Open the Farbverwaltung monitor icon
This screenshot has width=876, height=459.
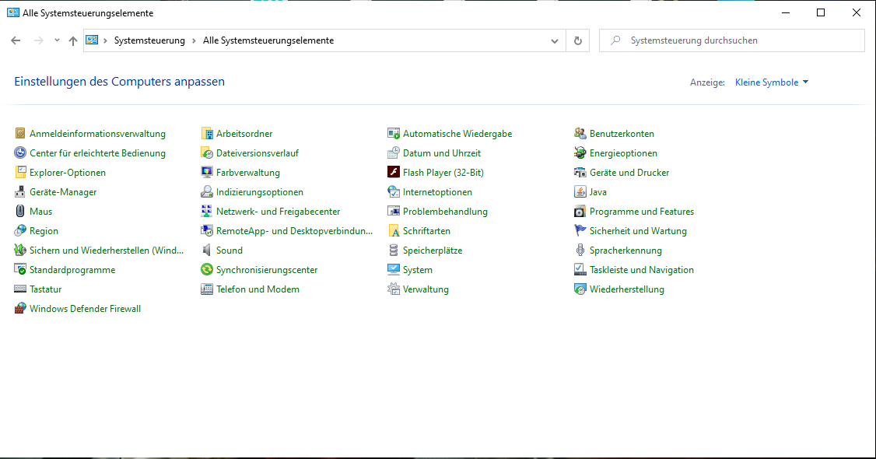pos(207,173)
